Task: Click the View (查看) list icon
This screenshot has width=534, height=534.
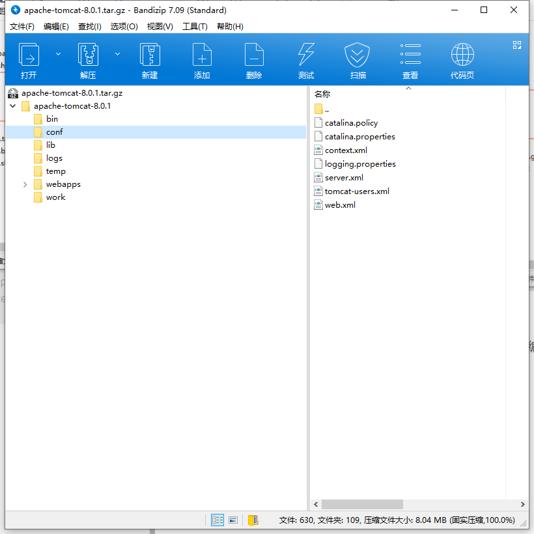Action: [x=410, y=55]
